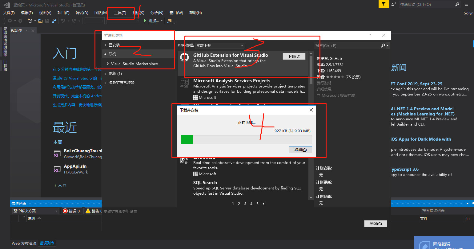
Task: Click the green start attach play icon
Action: (145, 21)
